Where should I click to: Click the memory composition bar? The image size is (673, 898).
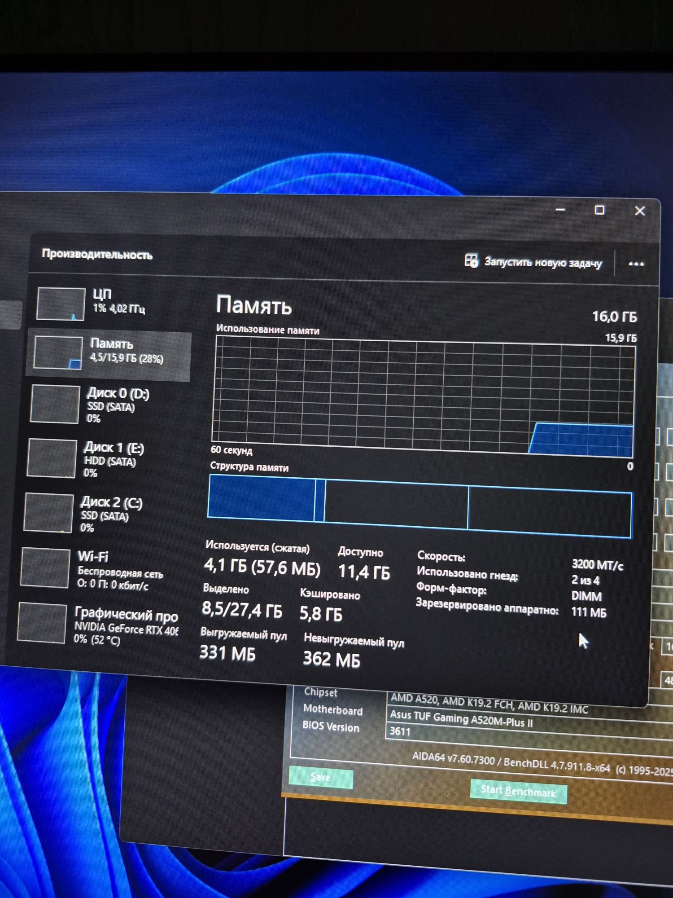click(420, 506)
